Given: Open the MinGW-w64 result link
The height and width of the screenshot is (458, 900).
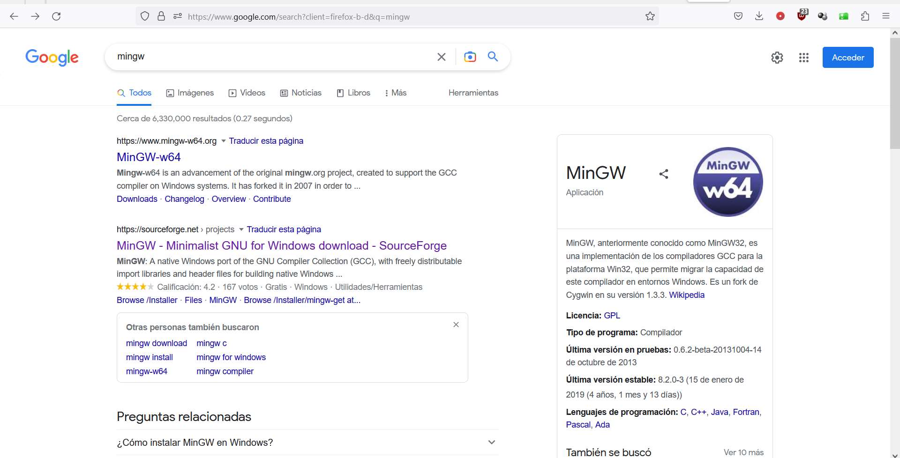Looking at the screenshot, I should click(x=149, y=157).
